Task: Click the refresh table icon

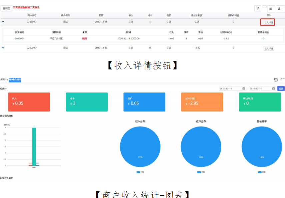Action: (258, 8)
